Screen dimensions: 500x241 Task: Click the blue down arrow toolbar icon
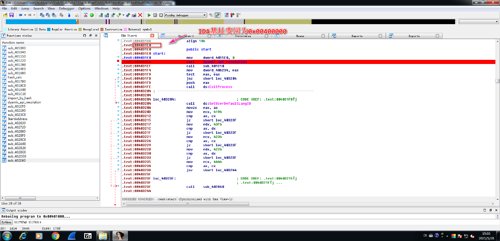[69, 15]
